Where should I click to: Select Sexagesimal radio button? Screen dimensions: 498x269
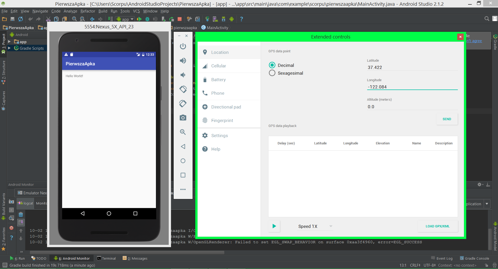(272, 73)
